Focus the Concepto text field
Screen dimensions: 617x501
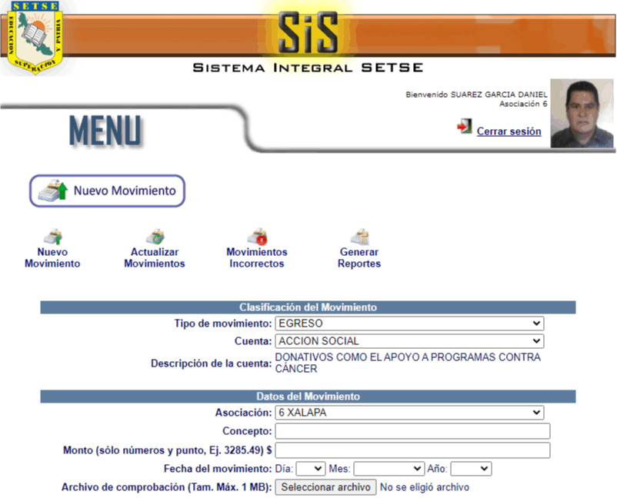pyautogui.click(x=412, y=431)
